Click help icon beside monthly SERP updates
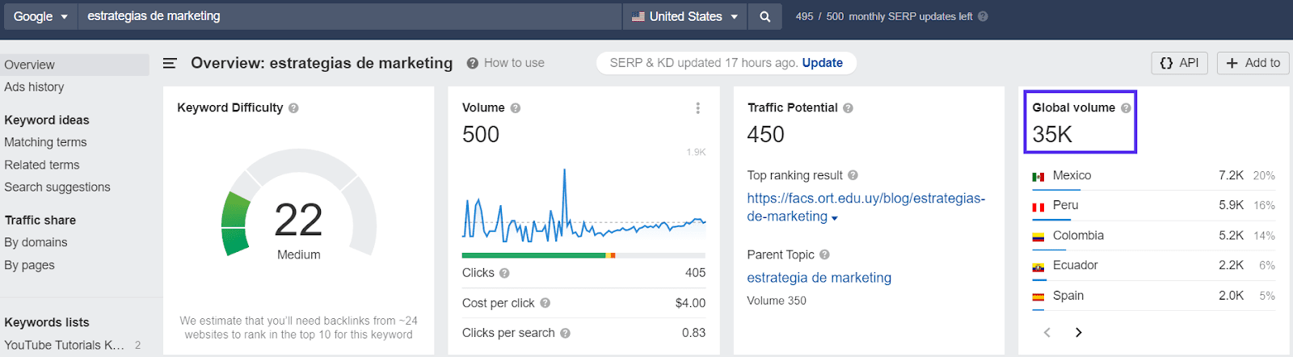 pyautogui.click(x=983, y=16)
